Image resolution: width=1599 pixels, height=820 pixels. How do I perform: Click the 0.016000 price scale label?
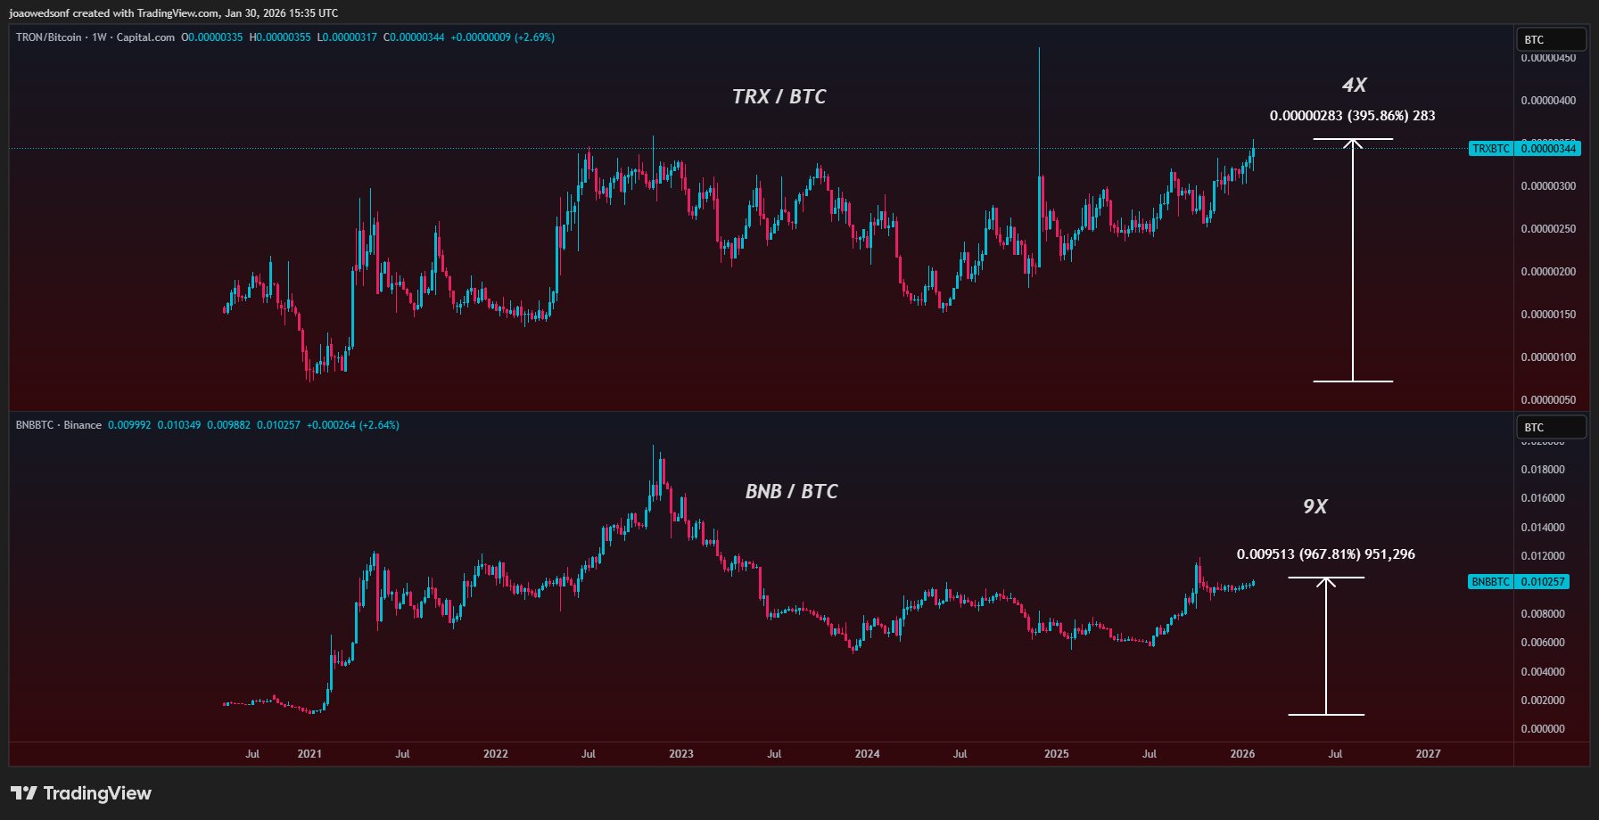click(x=1543, y=498)
